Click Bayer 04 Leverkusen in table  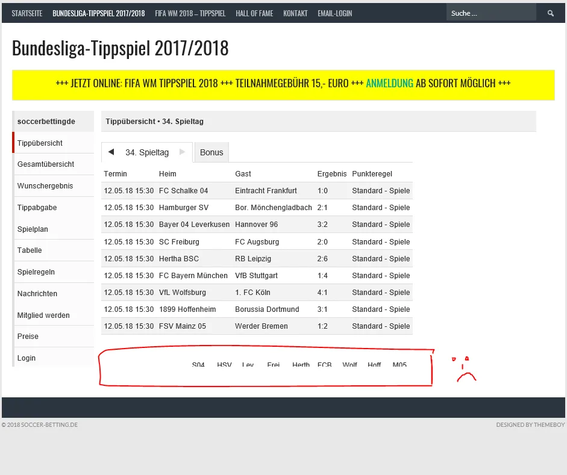click(194, 225)
